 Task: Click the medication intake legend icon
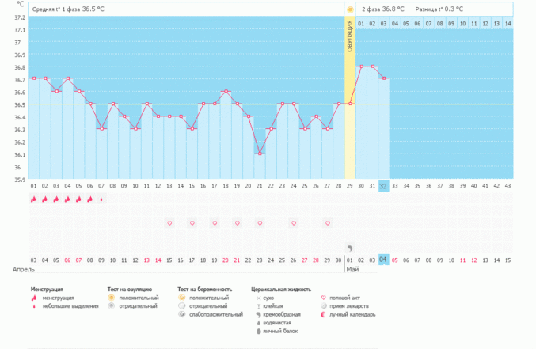(322, 305)
